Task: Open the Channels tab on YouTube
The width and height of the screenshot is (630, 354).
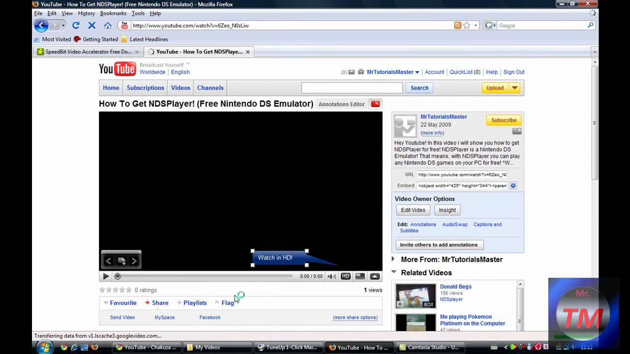Action: pyautogui.click(x=210, y=88)
